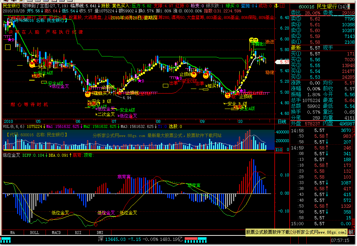
Task: Switch to the MA indicator tab
Action: click(x=12, y=233)
